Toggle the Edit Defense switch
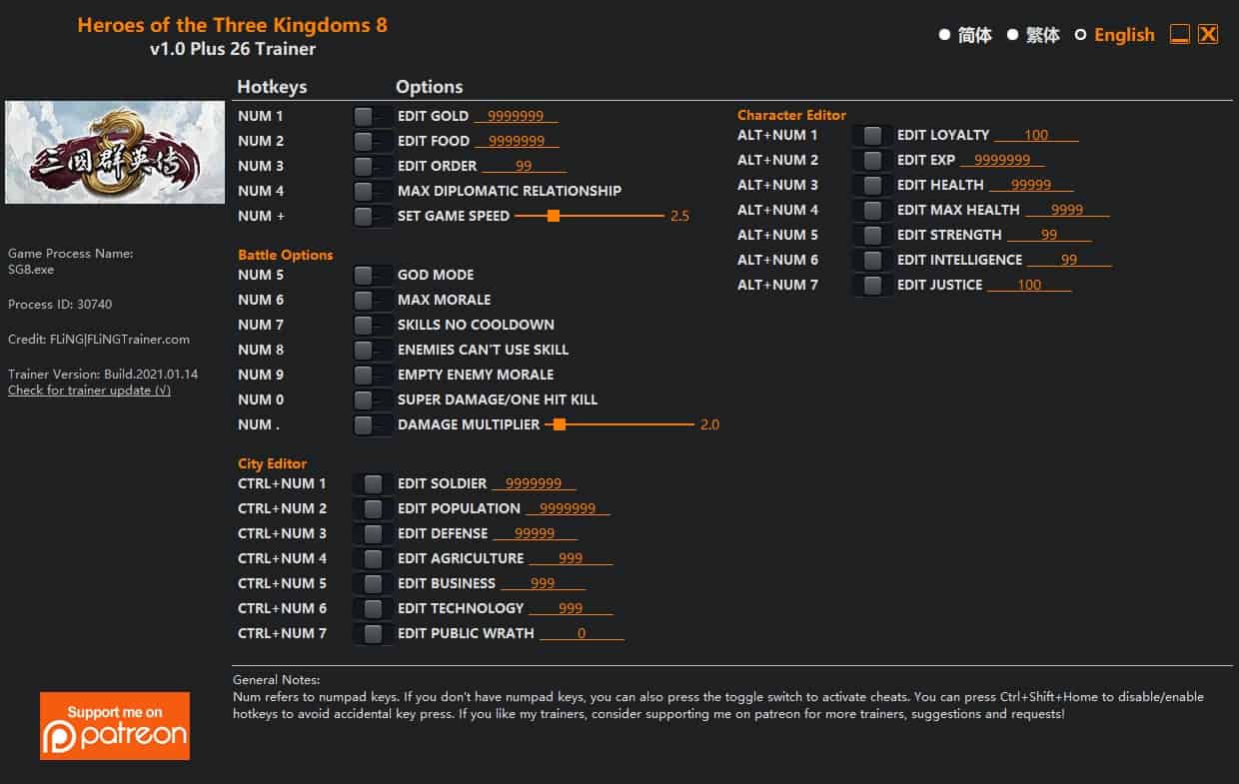The width and height of the screenshot is (1239, 784). pos(373,533)
